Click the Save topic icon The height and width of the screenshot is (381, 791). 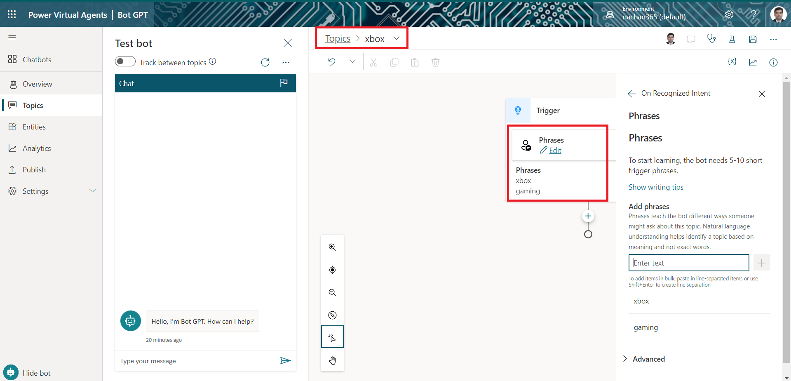pyautogui.click(x=753, y=39)
